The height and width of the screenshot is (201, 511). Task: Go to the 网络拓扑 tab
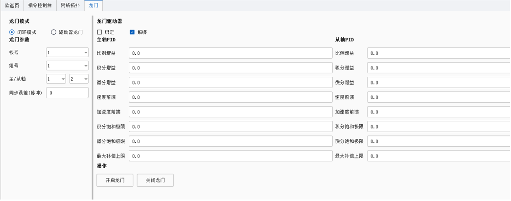coord(70,5)
